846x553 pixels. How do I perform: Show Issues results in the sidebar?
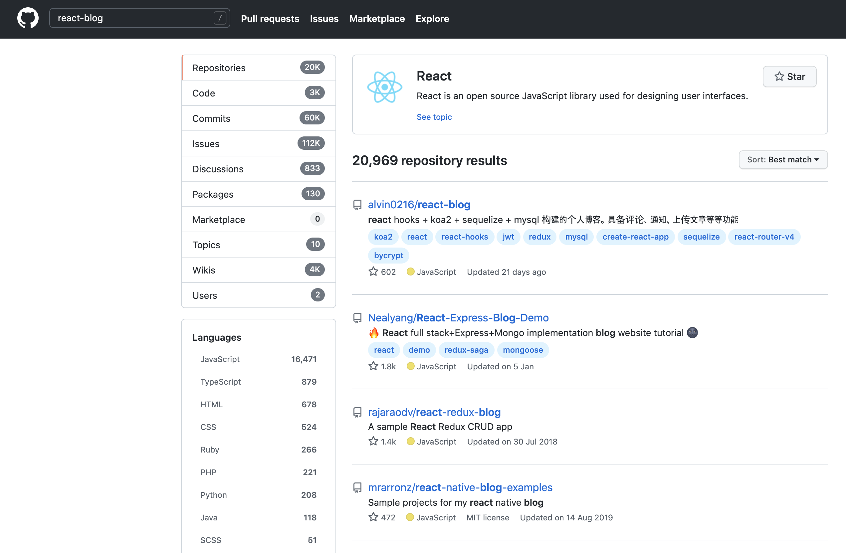pos(258,144)
